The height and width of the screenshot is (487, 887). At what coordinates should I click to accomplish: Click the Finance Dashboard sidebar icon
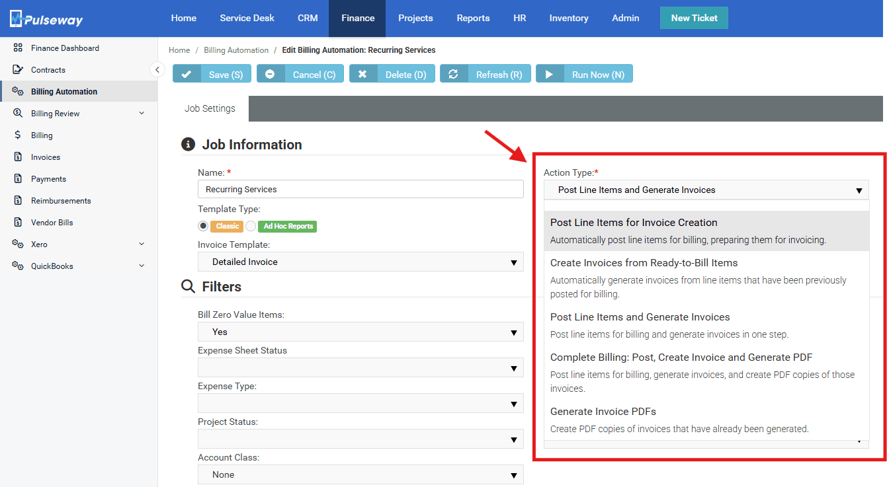(18, 48)
